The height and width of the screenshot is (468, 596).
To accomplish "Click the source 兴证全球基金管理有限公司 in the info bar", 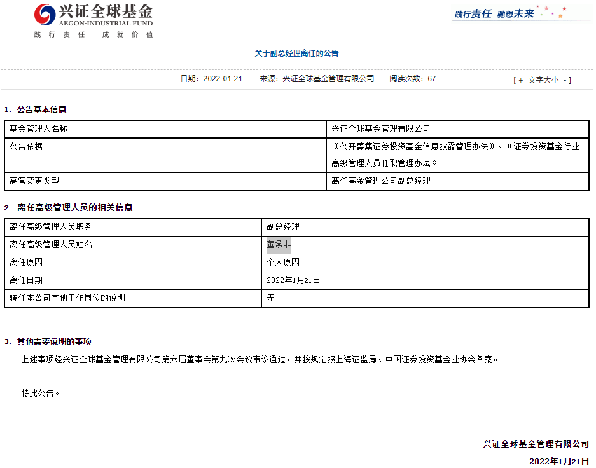I will pyautogui.click(x=328, y=79).
